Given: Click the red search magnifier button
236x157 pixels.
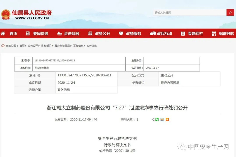Looking at the screenshot, I should tap(230, 13).
